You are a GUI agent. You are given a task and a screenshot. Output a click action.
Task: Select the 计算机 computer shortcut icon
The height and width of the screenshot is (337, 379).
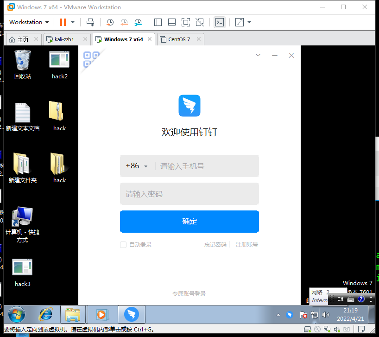(22, 224)
